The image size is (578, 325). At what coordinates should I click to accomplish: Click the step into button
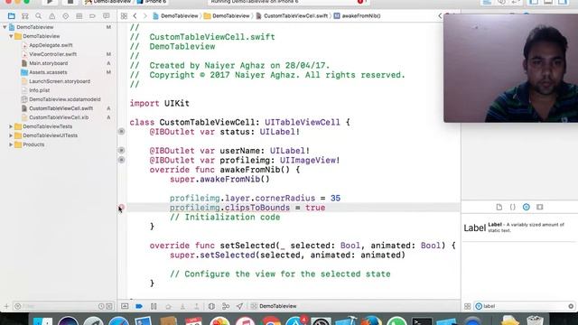pos(182,306)
